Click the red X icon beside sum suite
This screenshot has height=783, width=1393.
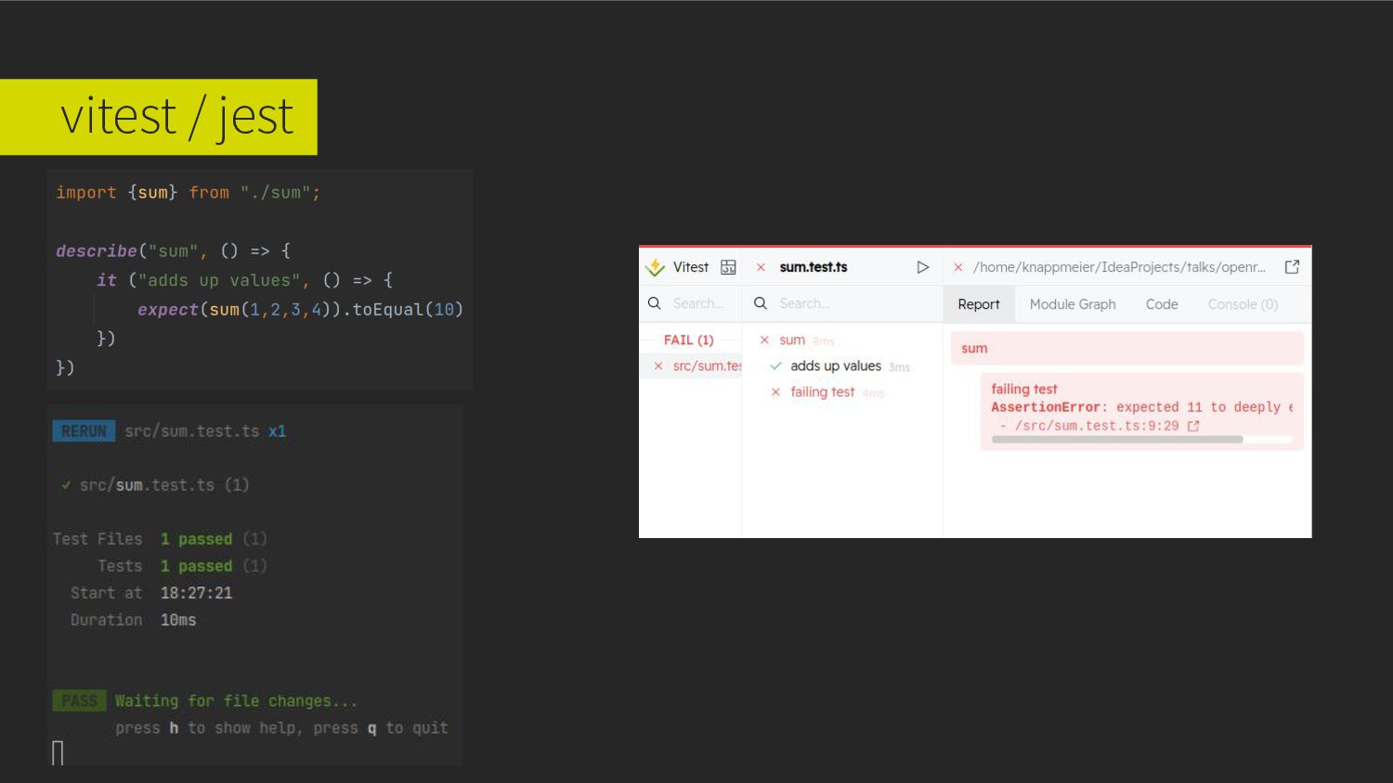pos(764,340)
